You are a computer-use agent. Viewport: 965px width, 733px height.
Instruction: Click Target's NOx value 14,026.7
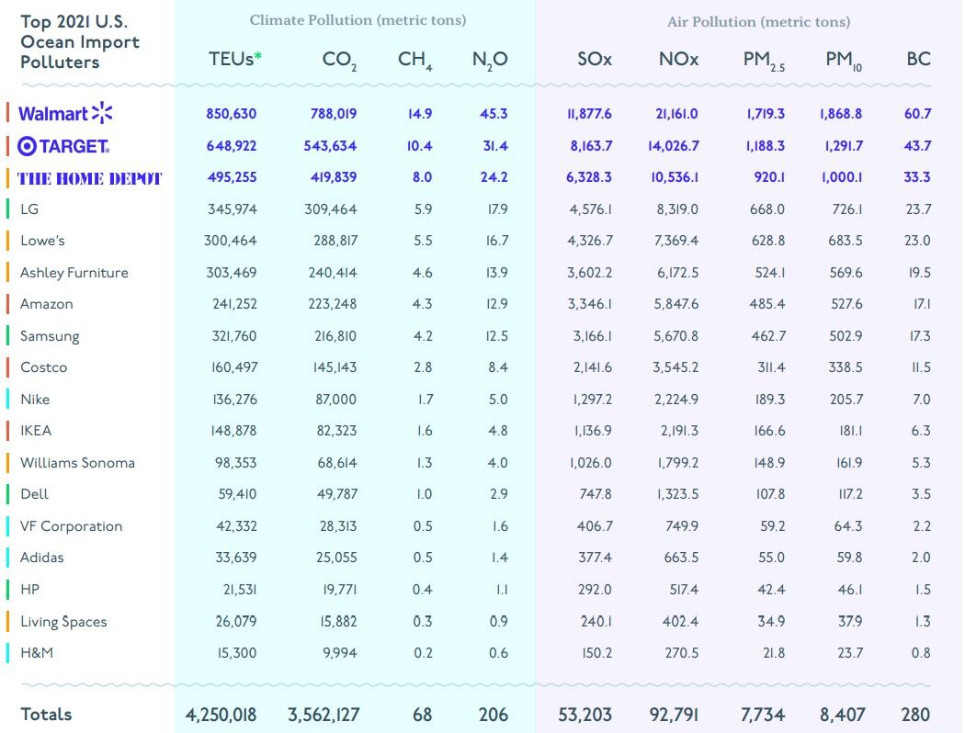click(674, 146)
